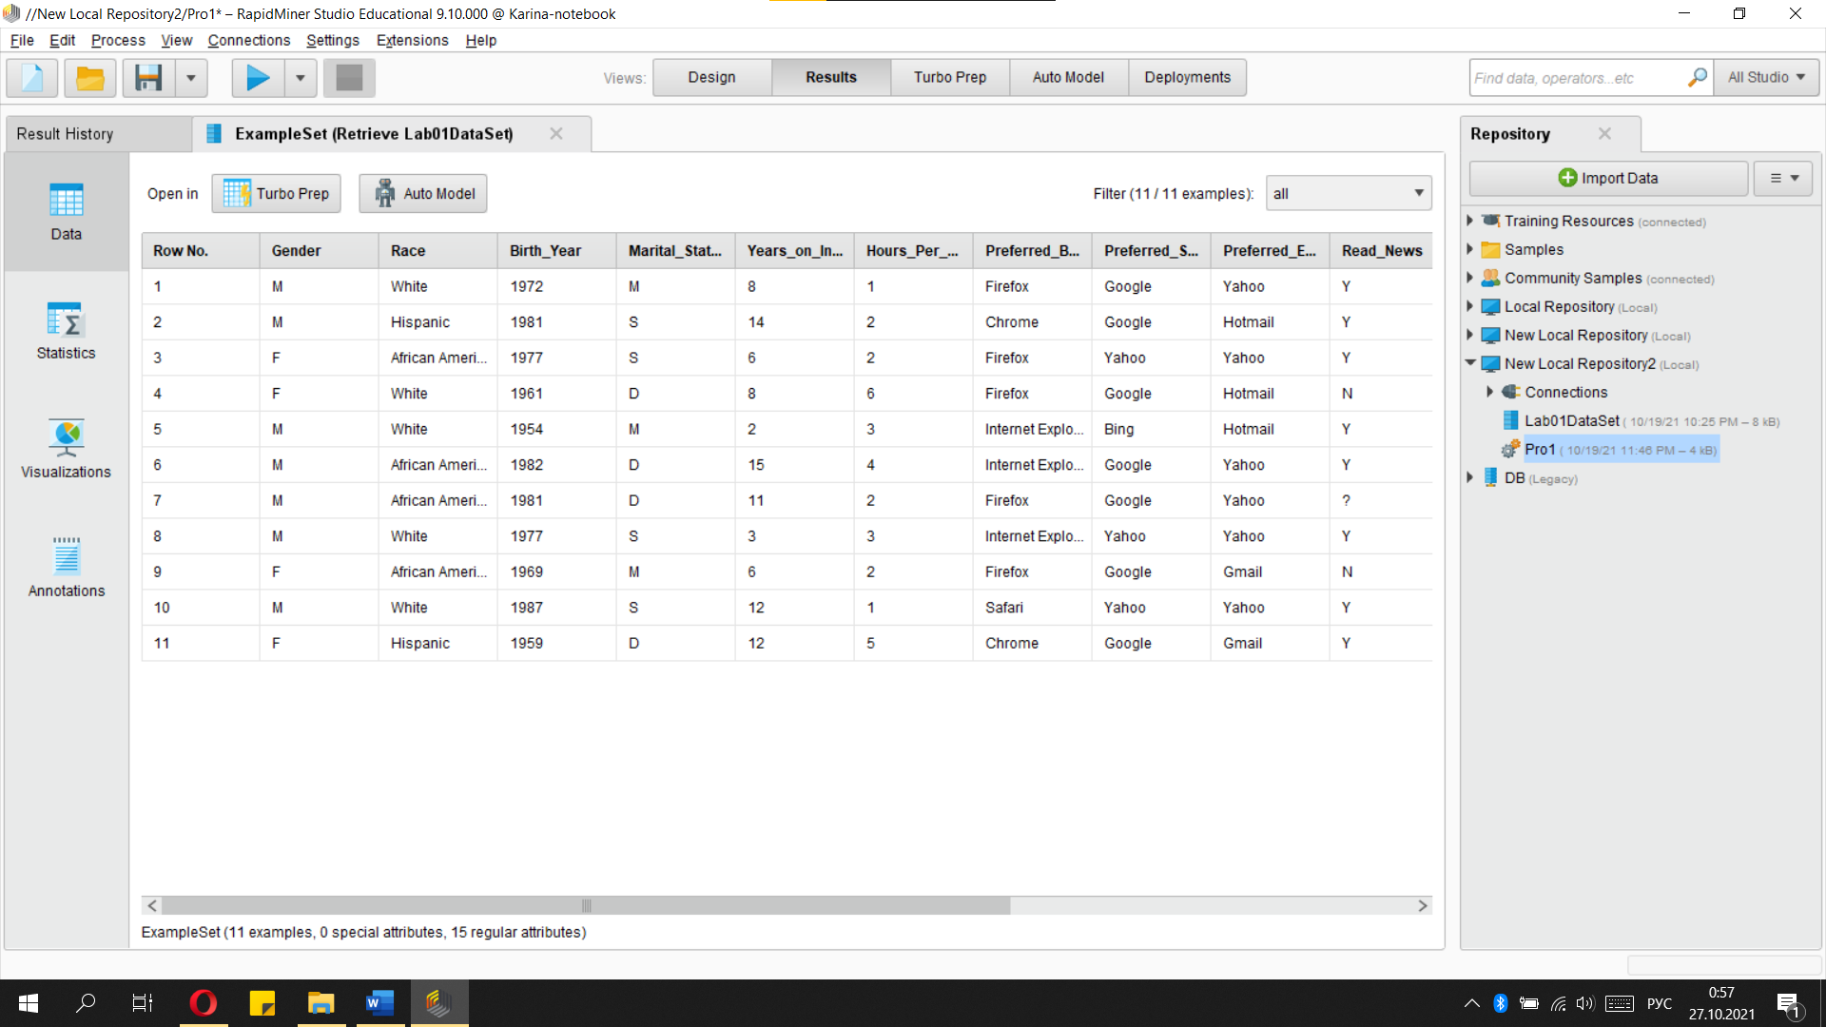The height and width of the screenshot is (1027, 1826).
Task: Click the scrollbar left arrow under the table
Action: 152,906
